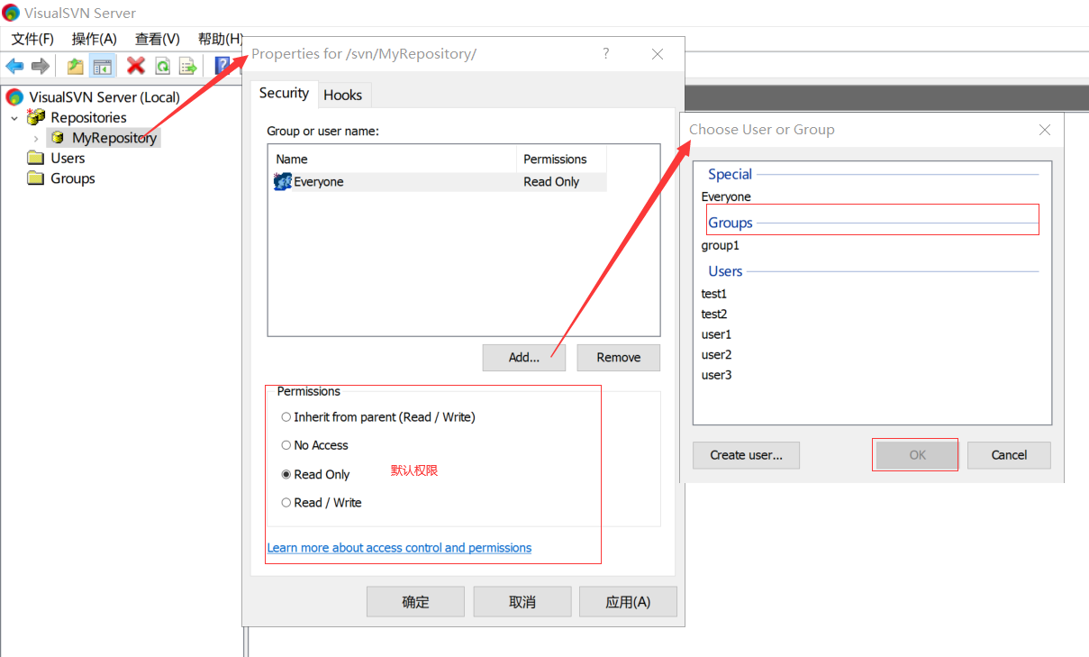This screenshot has height=657, width=1089.
Task: Click the Forward arrow toolbar icon
Action: (40, 66)
